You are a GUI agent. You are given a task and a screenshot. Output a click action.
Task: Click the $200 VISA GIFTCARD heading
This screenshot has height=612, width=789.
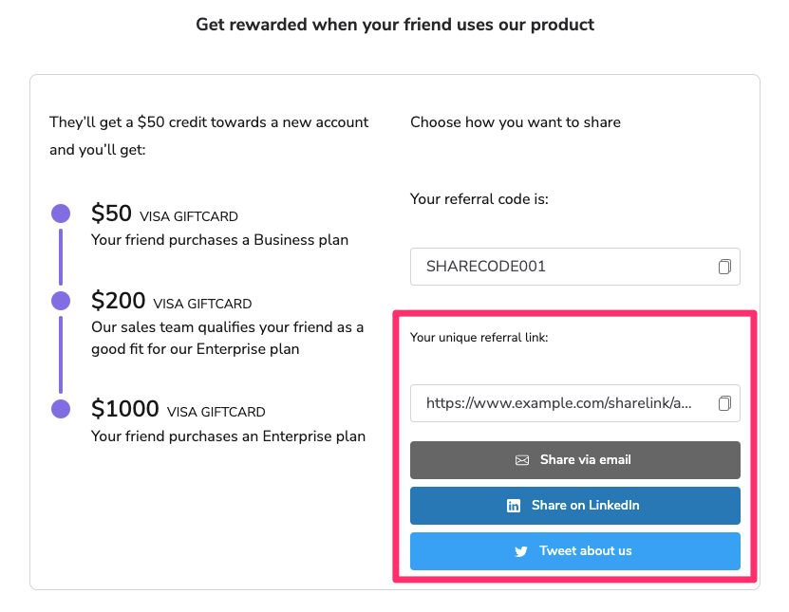[171, 302]
